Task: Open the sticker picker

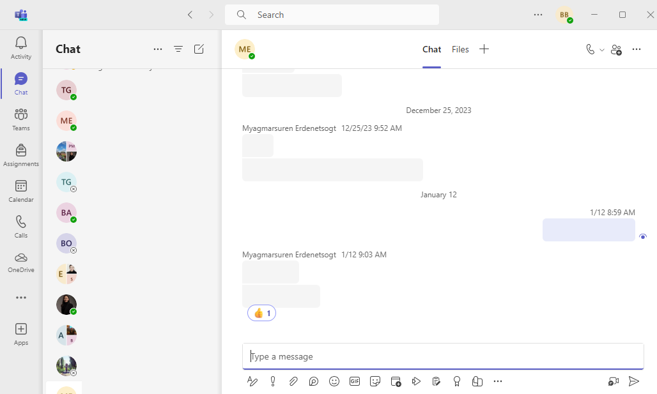Action: tap(375, 381)
